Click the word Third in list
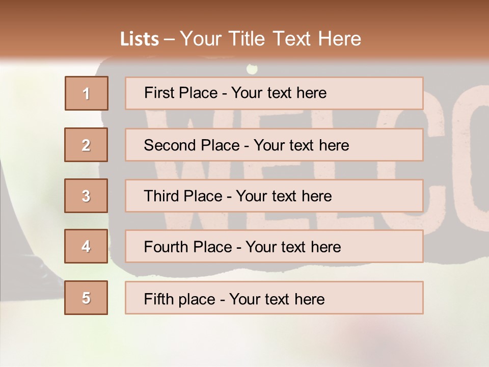489x367 pixels. 161,196
